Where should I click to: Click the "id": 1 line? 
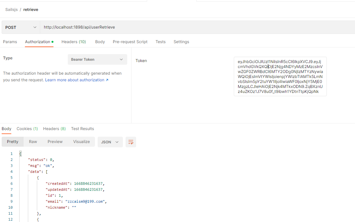click(54, 195)
